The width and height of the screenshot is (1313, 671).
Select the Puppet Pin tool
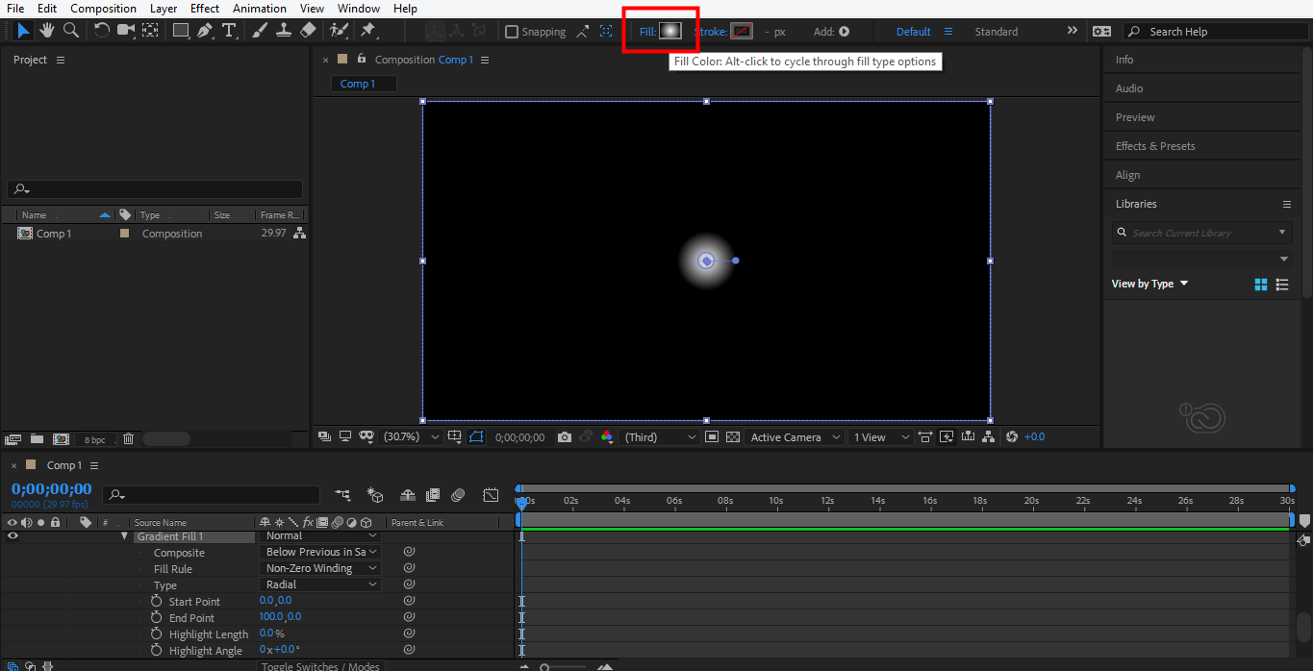point(367,31)
